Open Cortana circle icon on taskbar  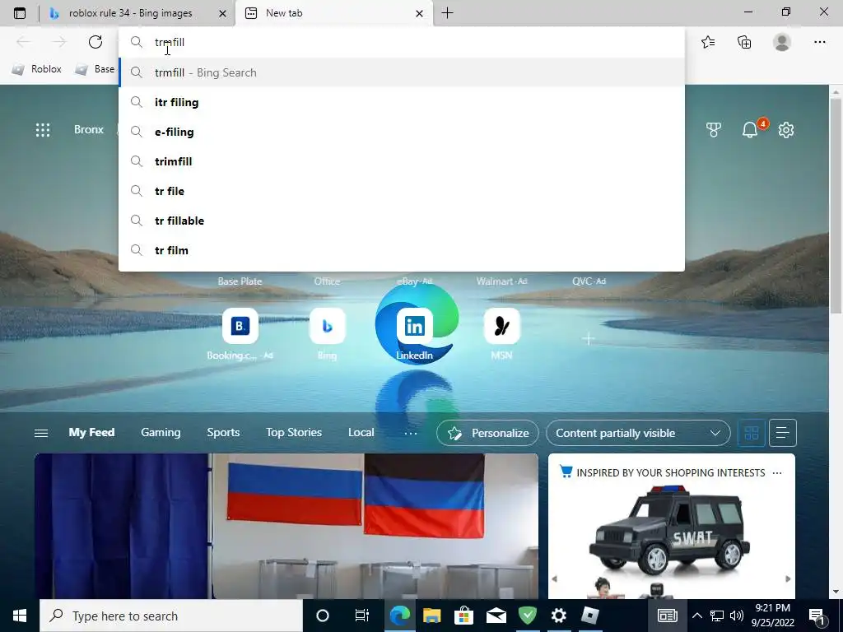pyautogui.click(x=322, y=616)
